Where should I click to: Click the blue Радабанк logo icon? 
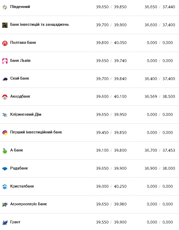tap(5, 169)
